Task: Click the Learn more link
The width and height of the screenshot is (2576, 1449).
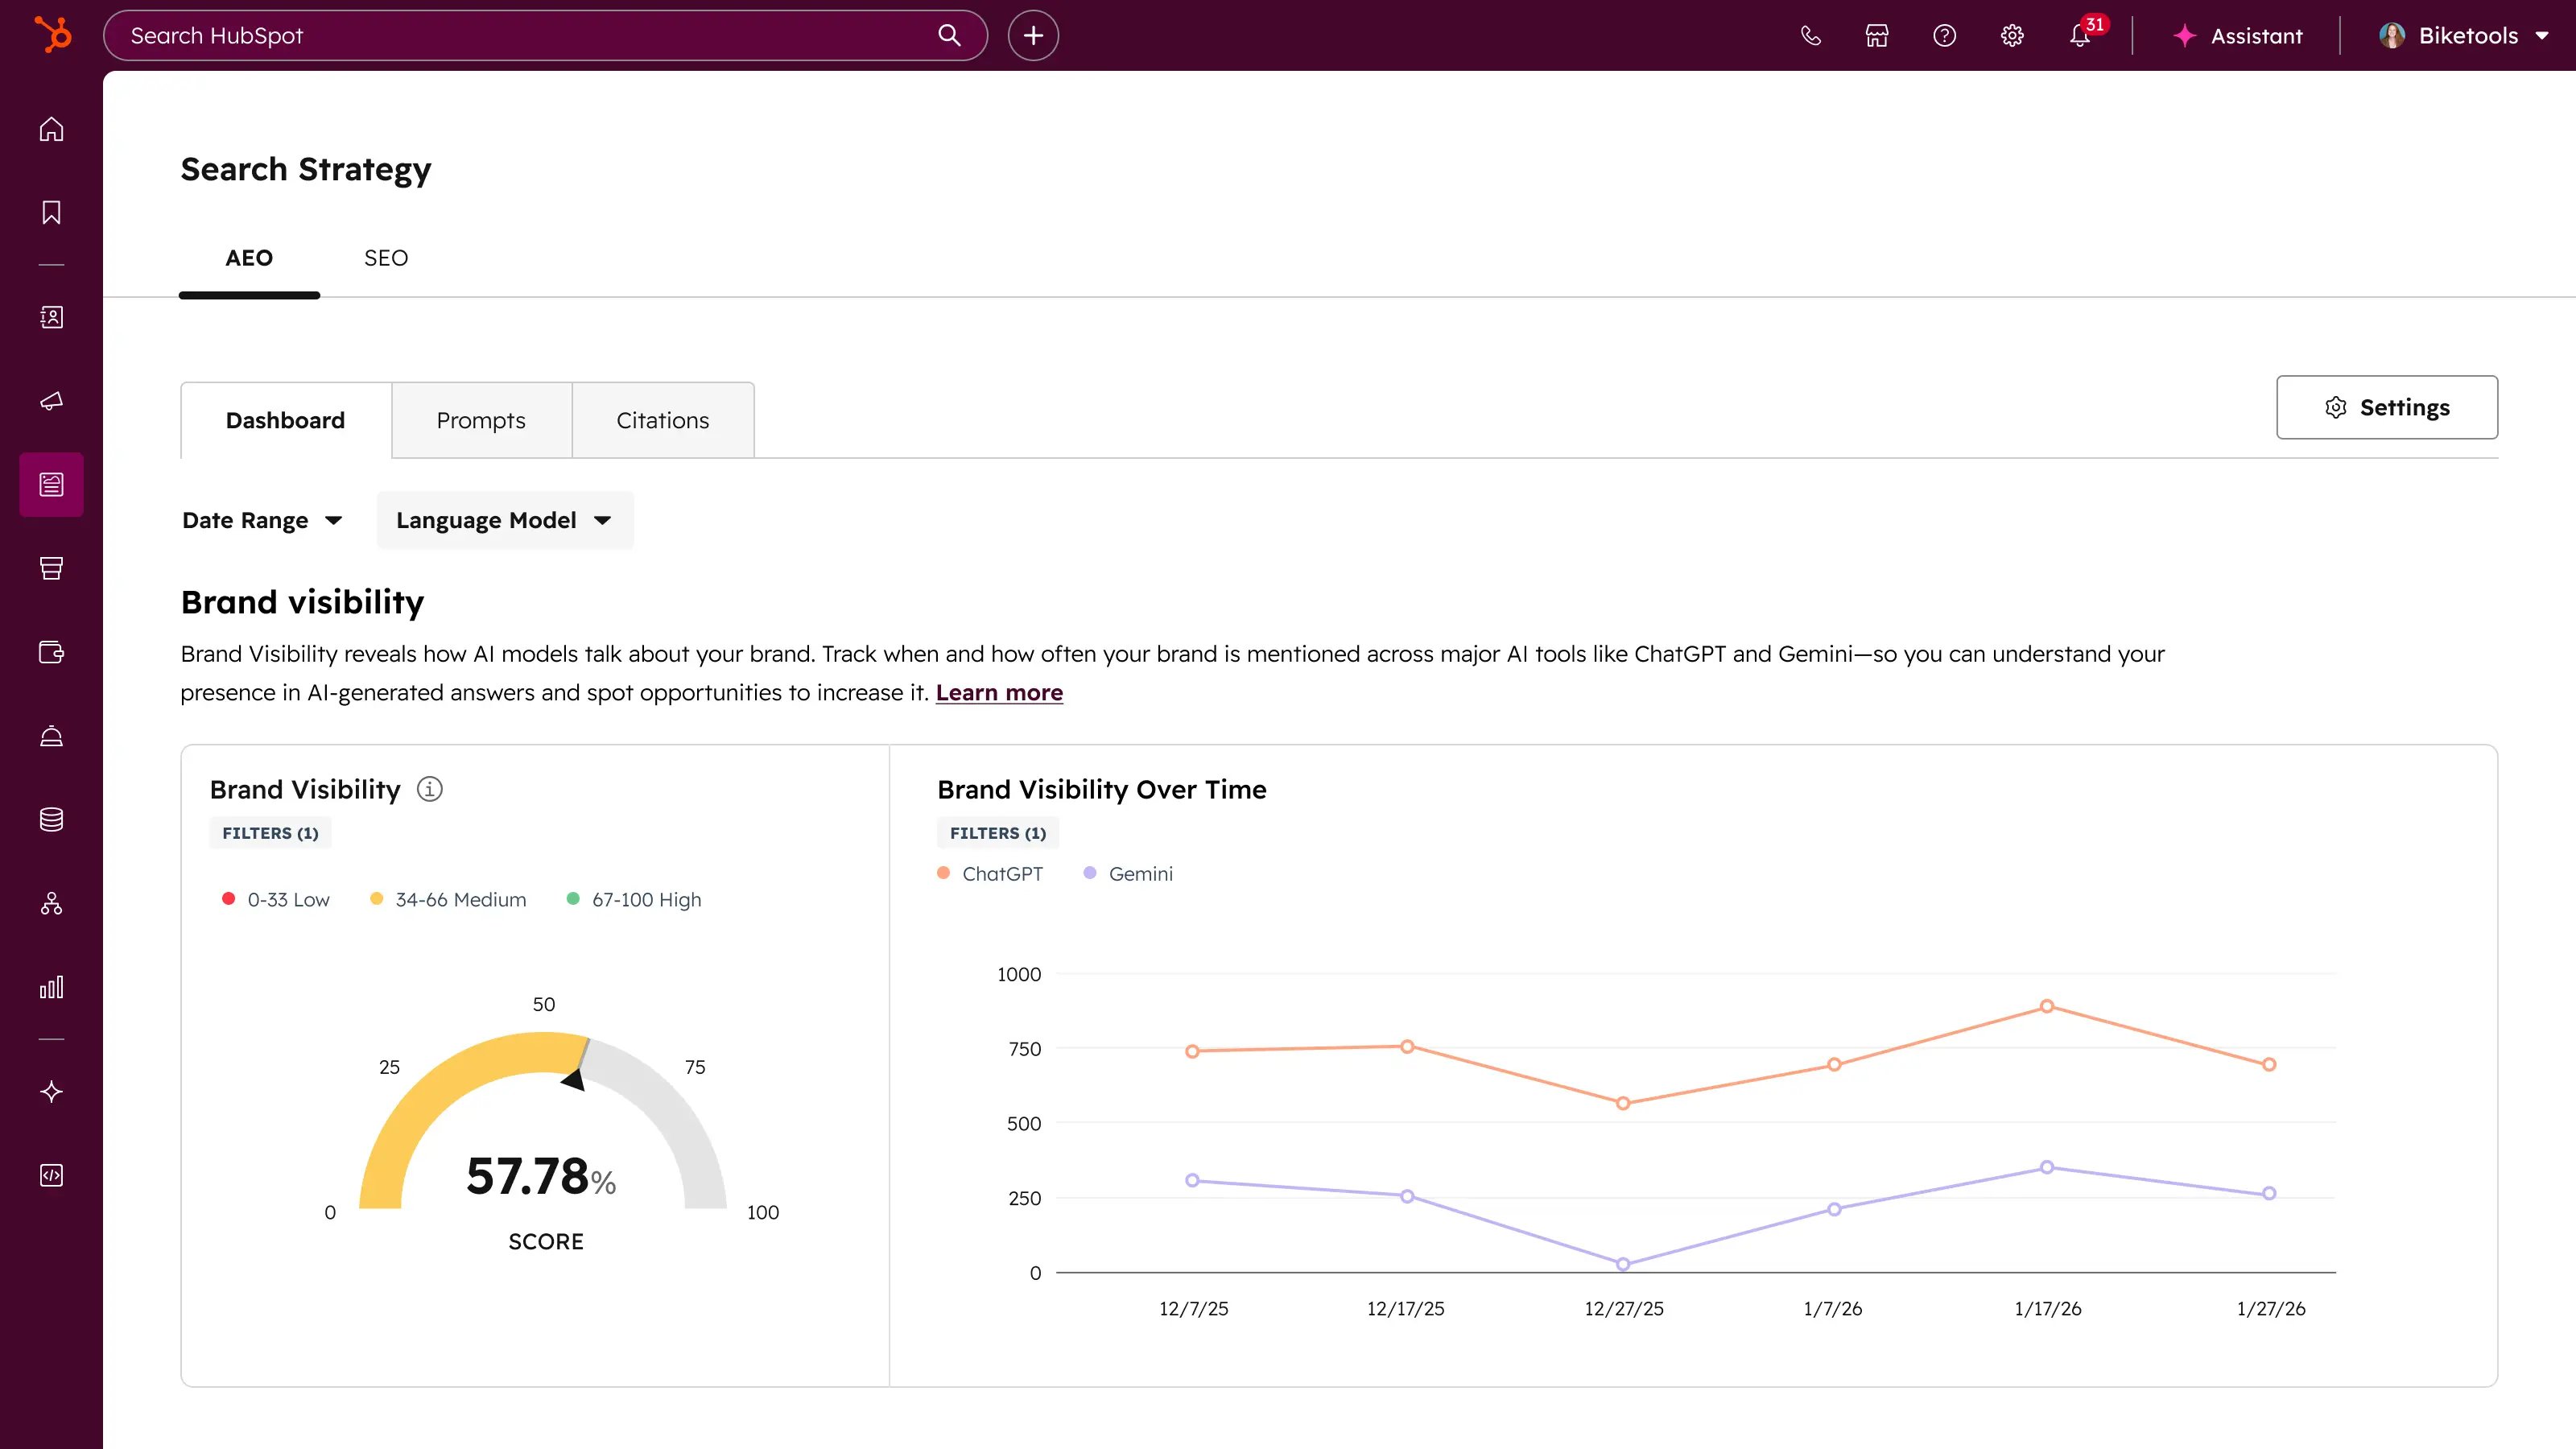Action: 999,692
